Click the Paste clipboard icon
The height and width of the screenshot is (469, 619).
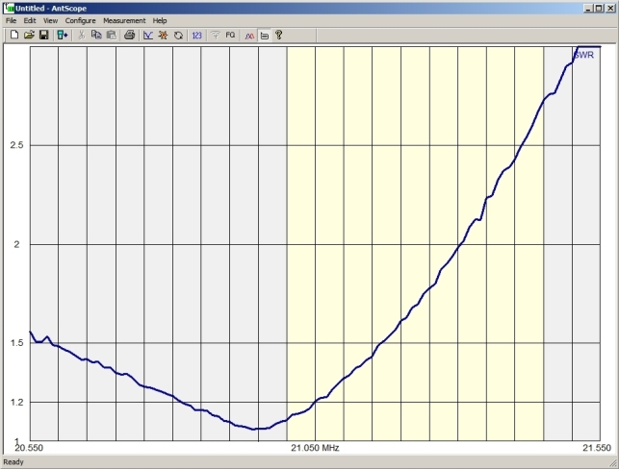tap(112, 35)
